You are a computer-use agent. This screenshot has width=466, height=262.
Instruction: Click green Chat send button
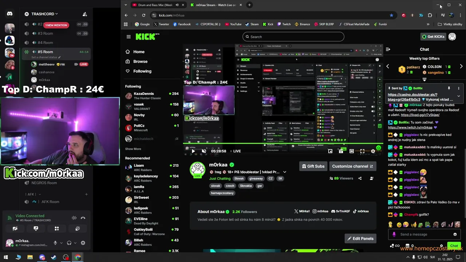[x=454, y=246]
